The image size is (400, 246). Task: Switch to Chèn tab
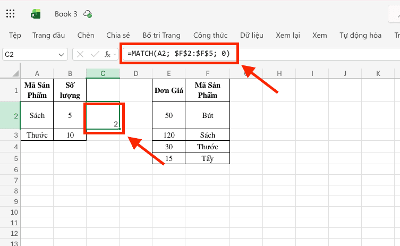coord(86,35)
